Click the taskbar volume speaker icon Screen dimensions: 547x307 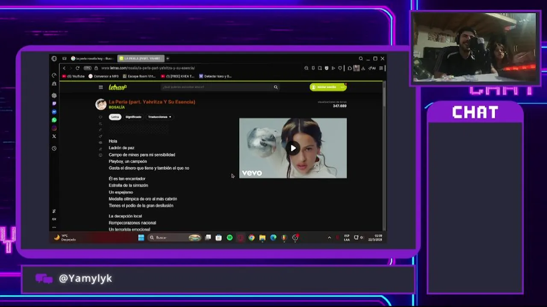(362, 237)
